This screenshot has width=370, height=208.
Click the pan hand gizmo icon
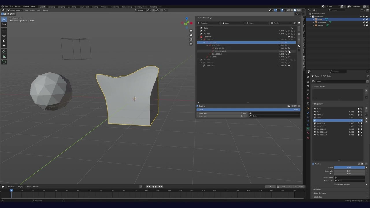tap(191, 35)
